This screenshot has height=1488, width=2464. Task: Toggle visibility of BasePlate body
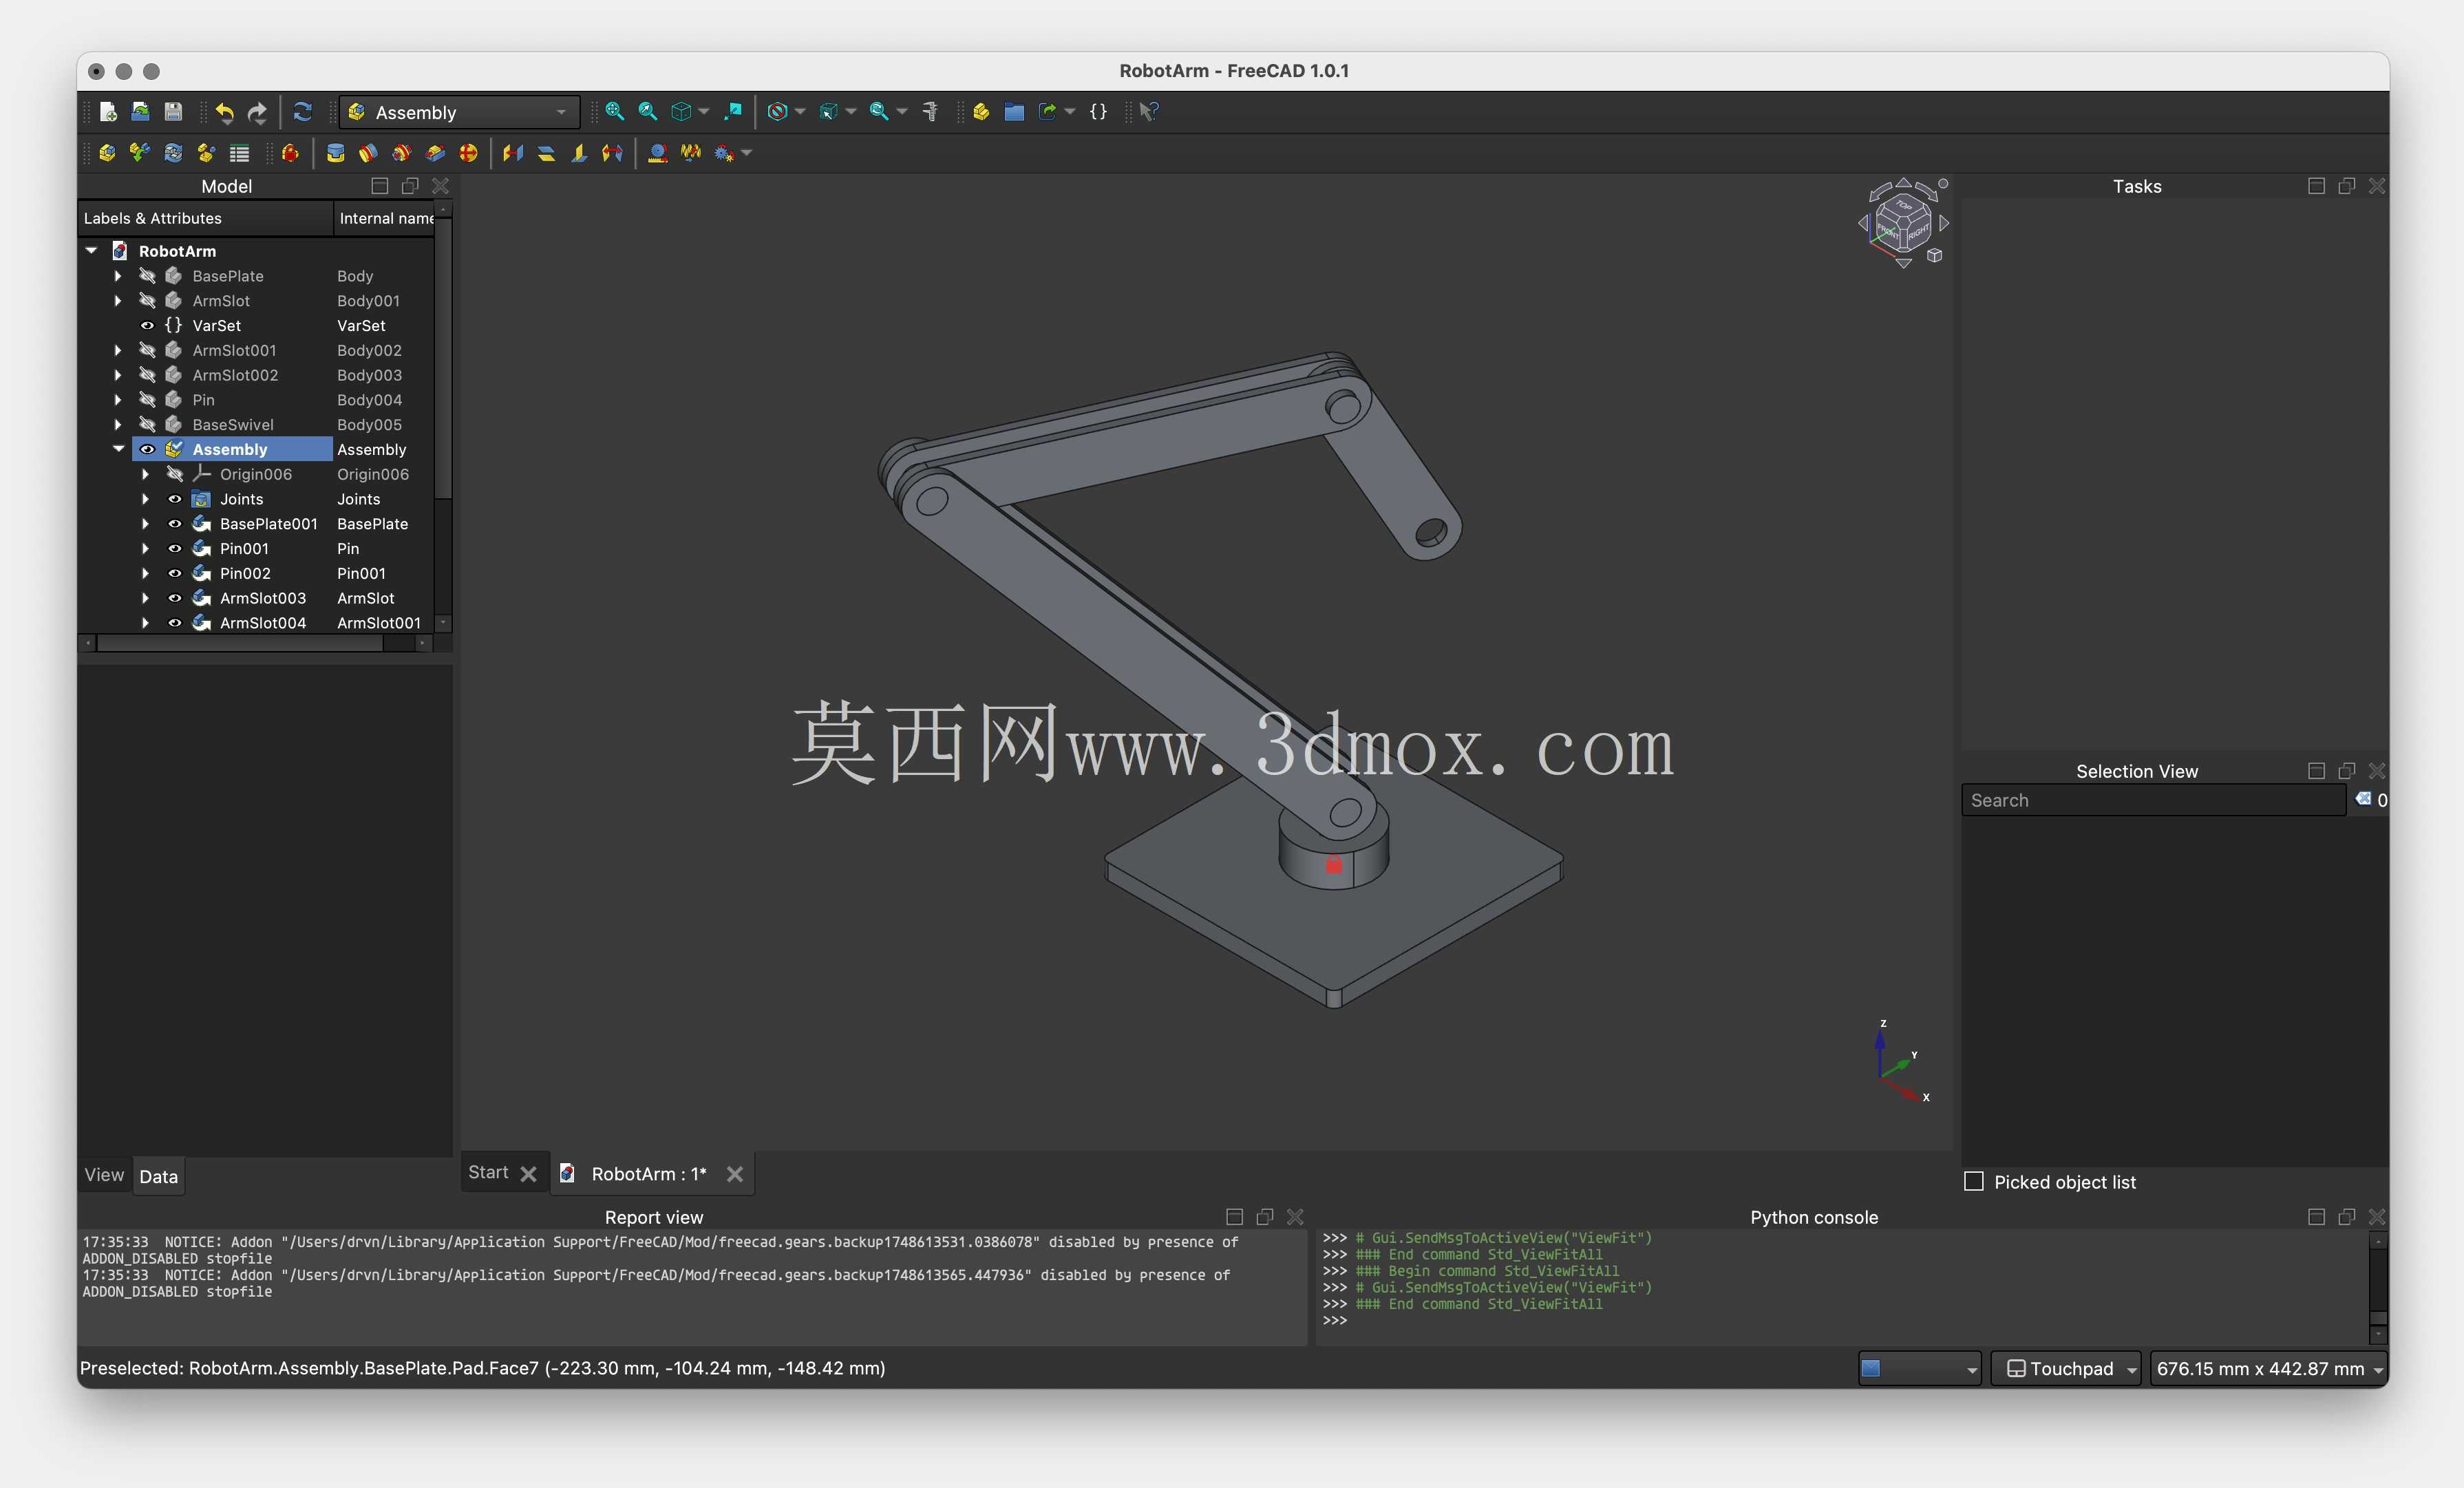point(147,275)
